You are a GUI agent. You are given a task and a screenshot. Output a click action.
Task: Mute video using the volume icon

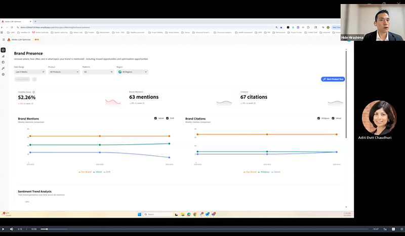12,229
